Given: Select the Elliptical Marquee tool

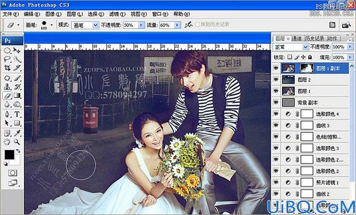Looking at the screenshot, I should point(7,50).
